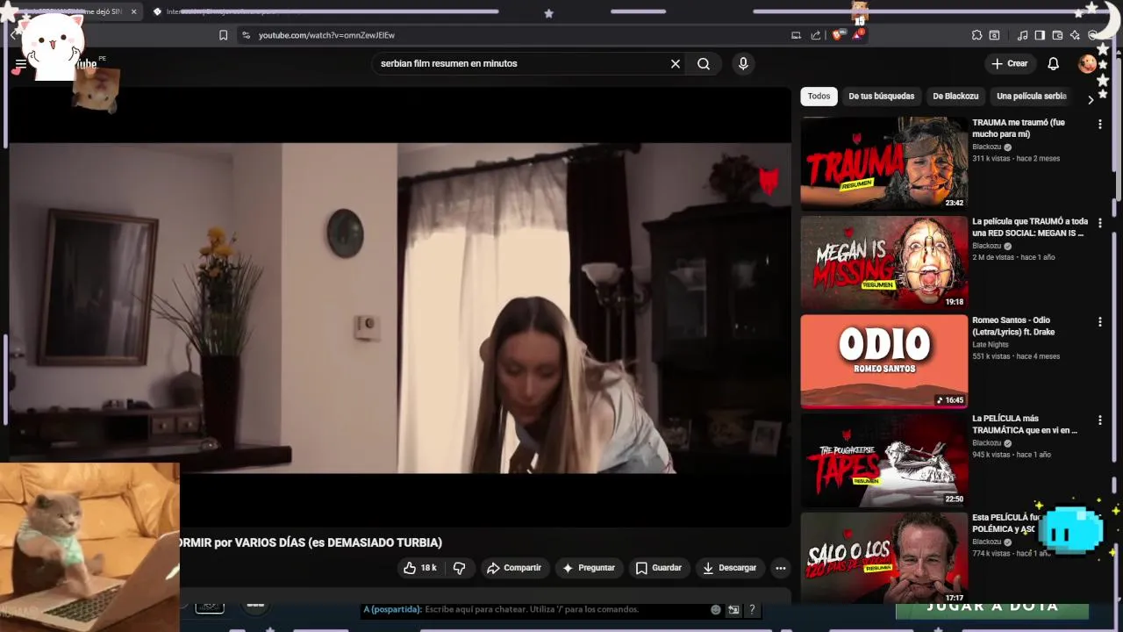Image resolution: width=1123 pixels, height=632 pixels.
Task: Open Brave Rewards triangle icon
Action: pos(857,35)
